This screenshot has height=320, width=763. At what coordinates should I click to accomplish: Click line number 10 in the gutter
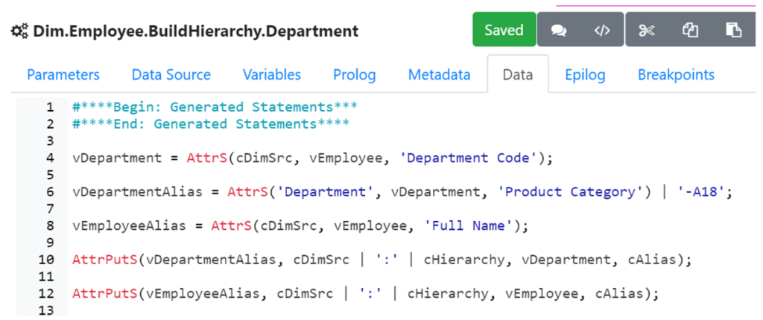coord(47,260)
